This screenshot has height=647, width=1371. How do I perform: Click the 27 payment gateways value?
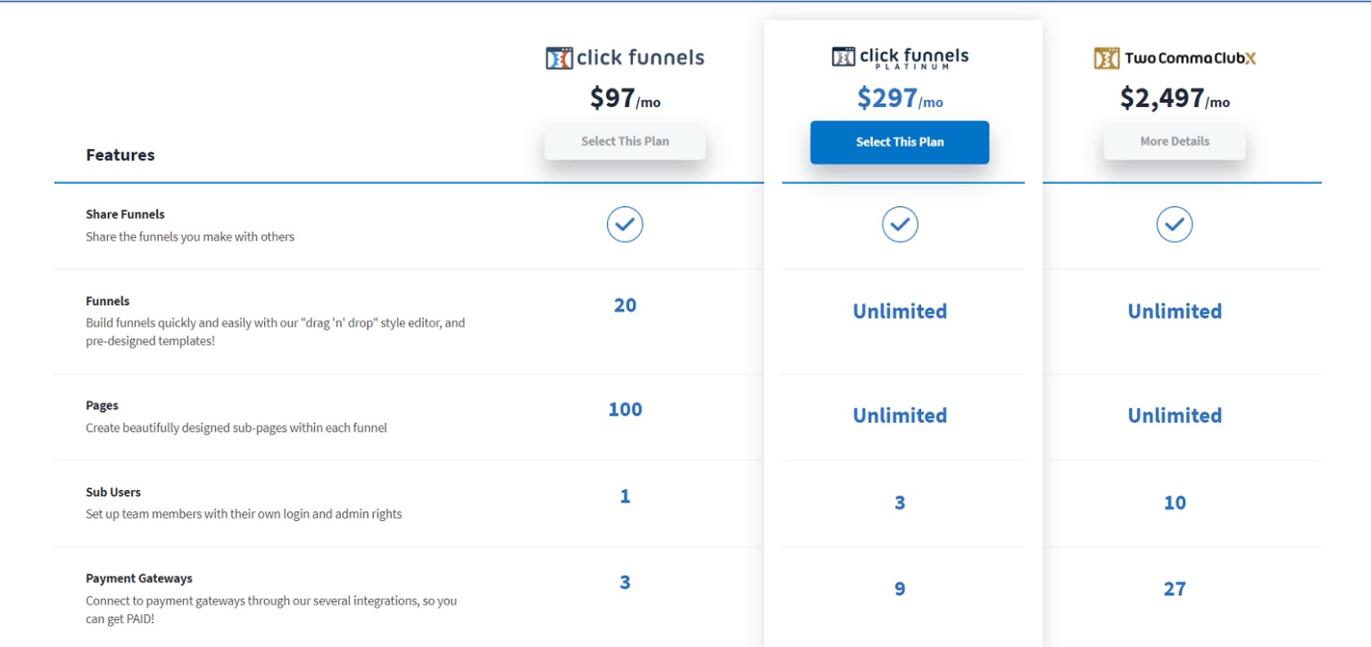1175,589
